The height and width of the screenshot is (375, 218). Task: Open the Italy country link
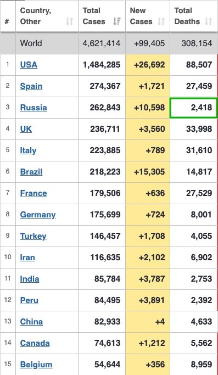point(28,150)
